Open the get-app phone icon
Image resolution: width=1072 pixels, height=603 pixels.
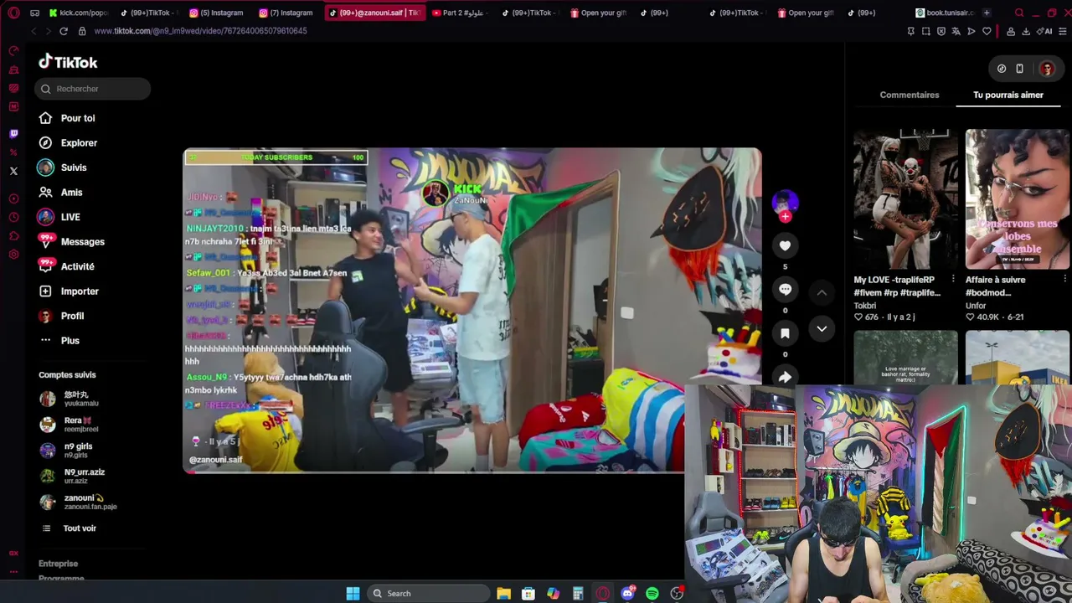tap(1019, 69)
